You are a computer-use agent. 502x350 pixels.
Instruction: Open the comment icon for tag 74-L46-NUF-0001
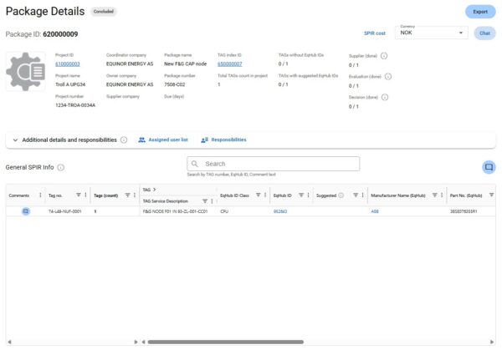(x=26, y=211)
